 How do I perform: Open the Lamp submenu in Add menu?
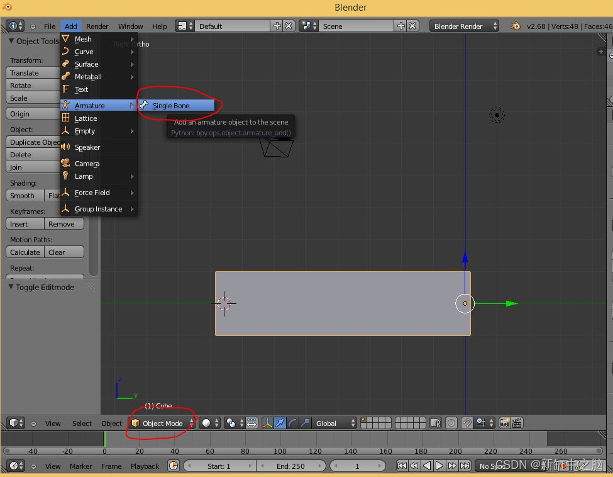[x=99, y=176]
